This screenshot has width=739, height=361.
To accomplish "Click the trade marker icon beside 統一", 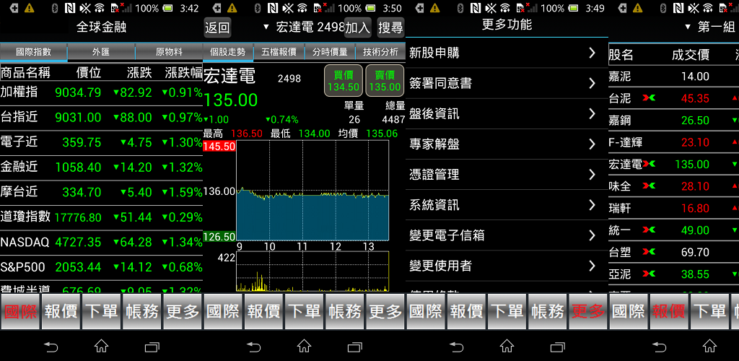I will (x=649, y=230).
